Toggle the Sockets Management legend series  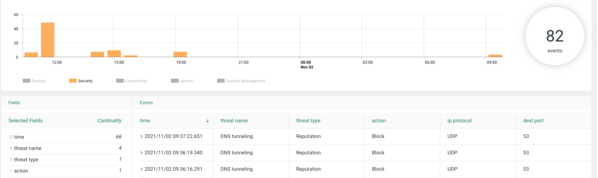tap(241, 81)
